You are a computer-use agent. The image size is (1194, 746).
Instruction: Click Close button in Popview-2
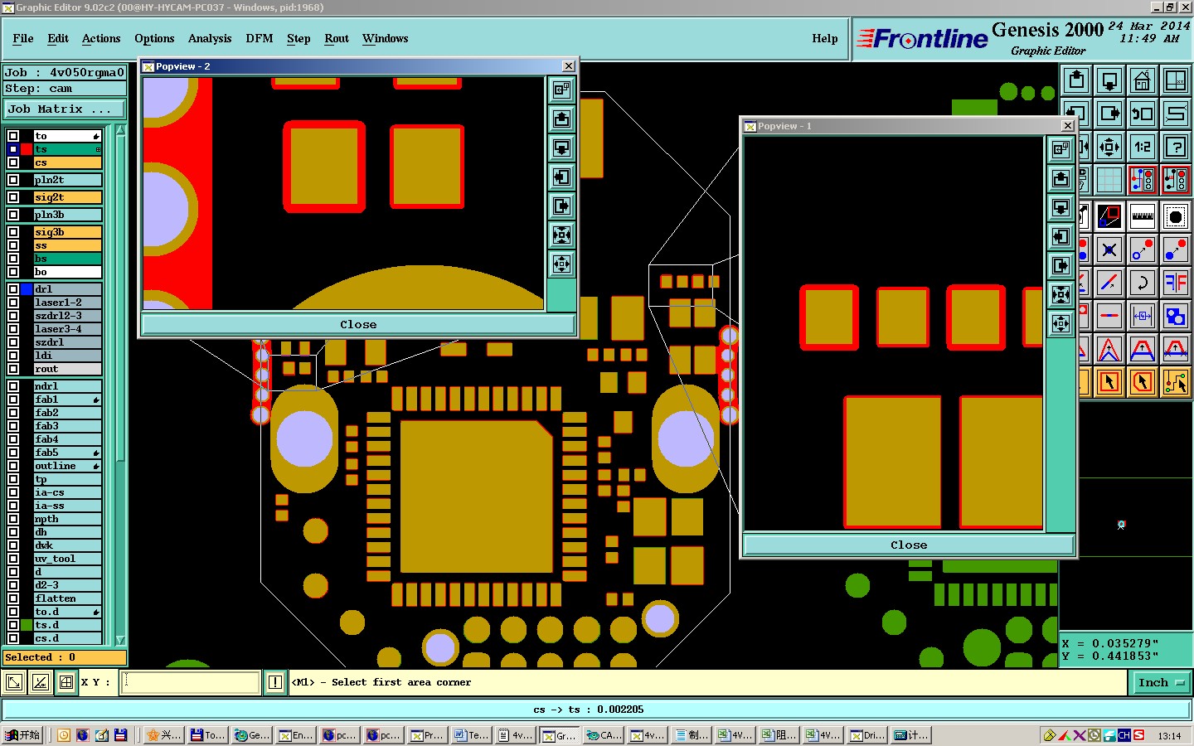tap(358, 324)
